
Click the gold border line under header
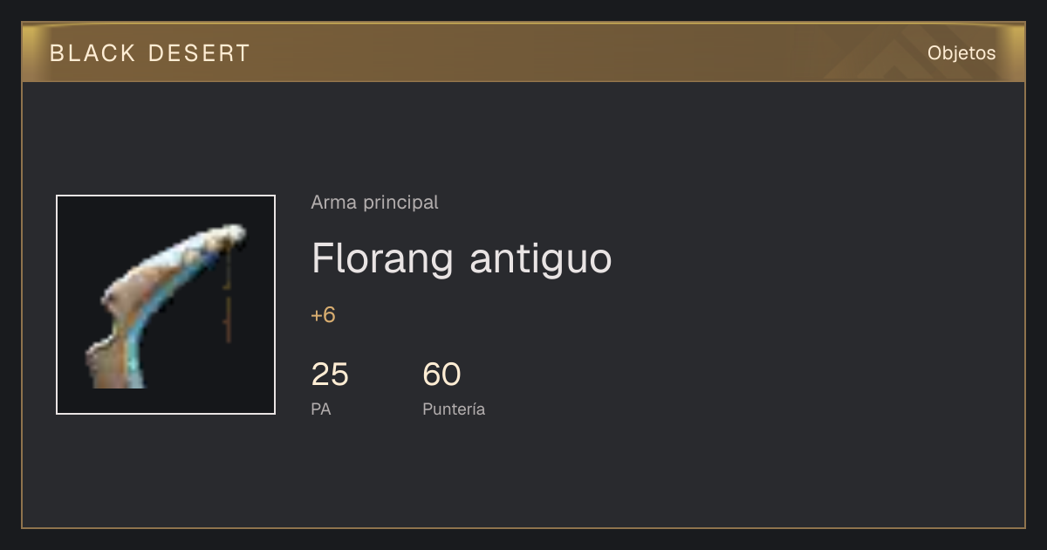[x=523, y=81]
